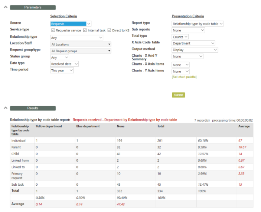Open the Request group/type dropdown
This screenshot has width=261, height=212.
click(81, 51)
